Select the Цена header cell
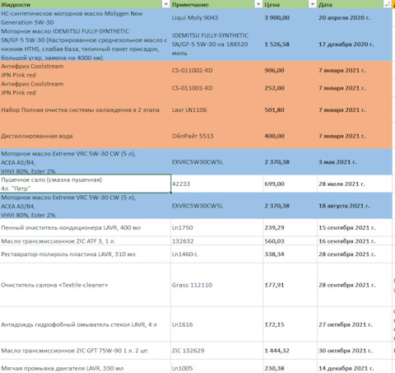This screenshot has width=395, height=373. coord(290,4)
